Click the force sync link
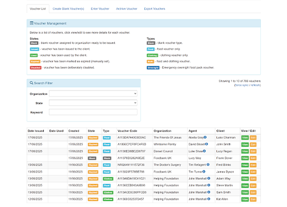The height and width of the screenshot is (207, 287). coord(241,85)
